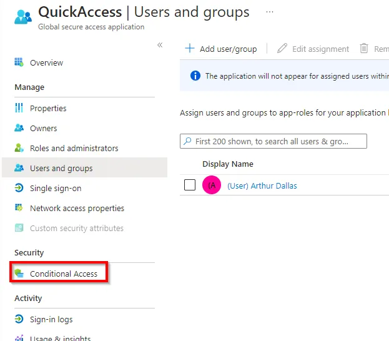Click the Network access properties icon

[19, 207]
